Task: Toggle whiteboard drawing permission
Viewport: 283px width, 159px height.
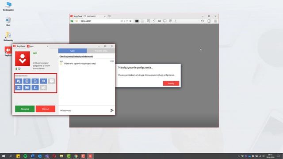Action: point(35,87)
